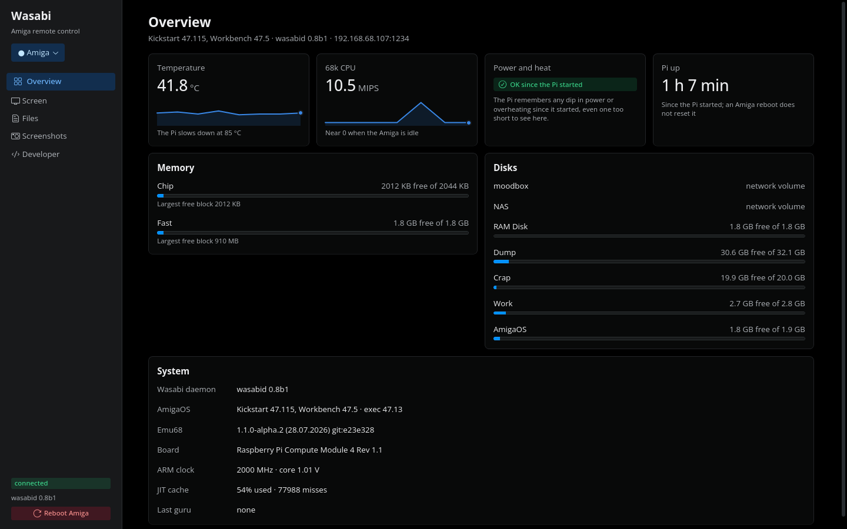Click the Emu68 version value
The width and height of the screenshot is (847, 529).
[x=305, y=430]
